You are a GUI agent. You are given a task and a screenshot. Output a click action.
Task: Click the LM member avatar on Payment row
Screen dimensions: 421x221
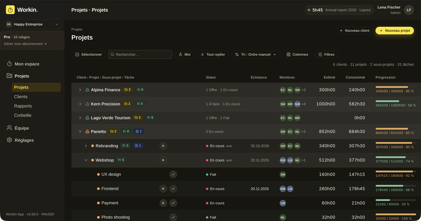point(283,203)
